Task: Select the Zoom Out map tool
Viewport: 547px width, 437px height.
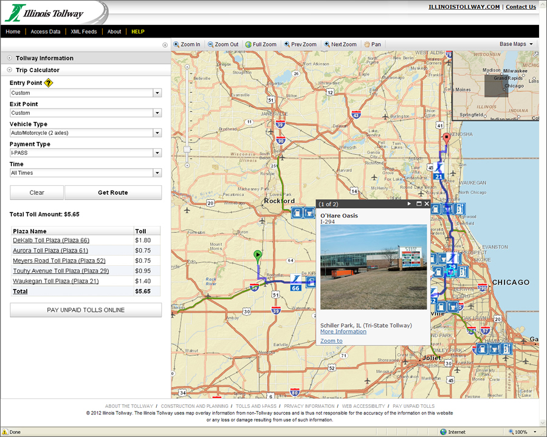Action: (223, 44)
